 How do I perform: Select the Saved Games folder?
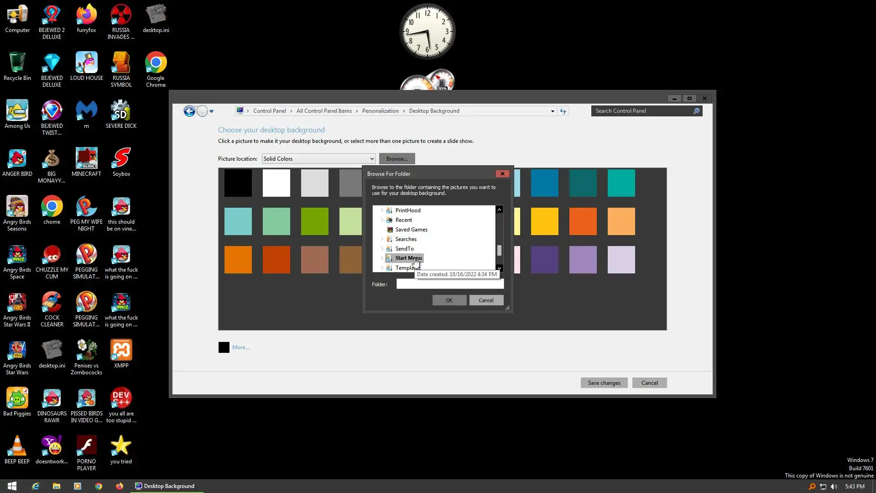point(411,230)
